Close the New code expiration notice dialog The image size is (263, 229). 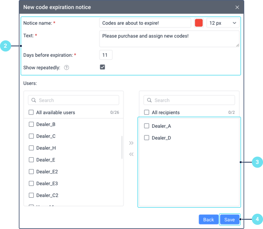[237, 7]
